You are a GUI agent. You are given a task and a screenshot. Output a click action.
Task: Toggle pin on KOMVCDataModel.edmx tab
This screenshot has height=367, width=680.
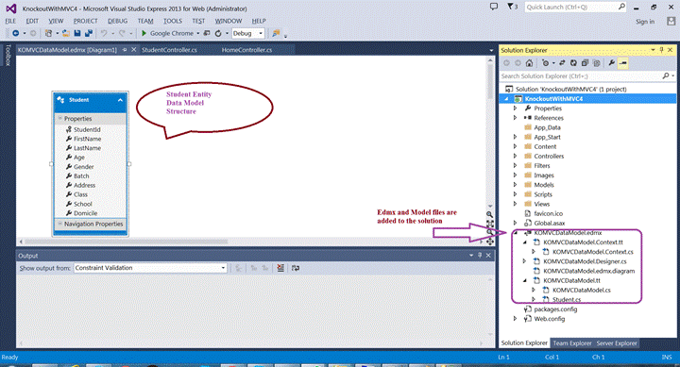125,50
